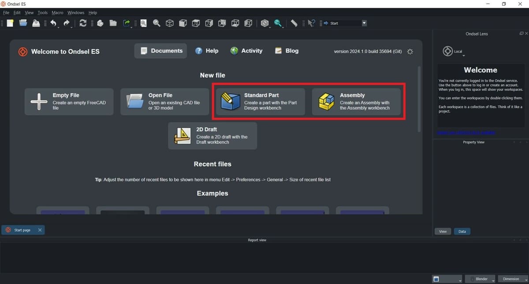The height and width of the screenshot is (284, 529).
Task: Click the Start page vertical scrollbar
Action: click(419, 99)
